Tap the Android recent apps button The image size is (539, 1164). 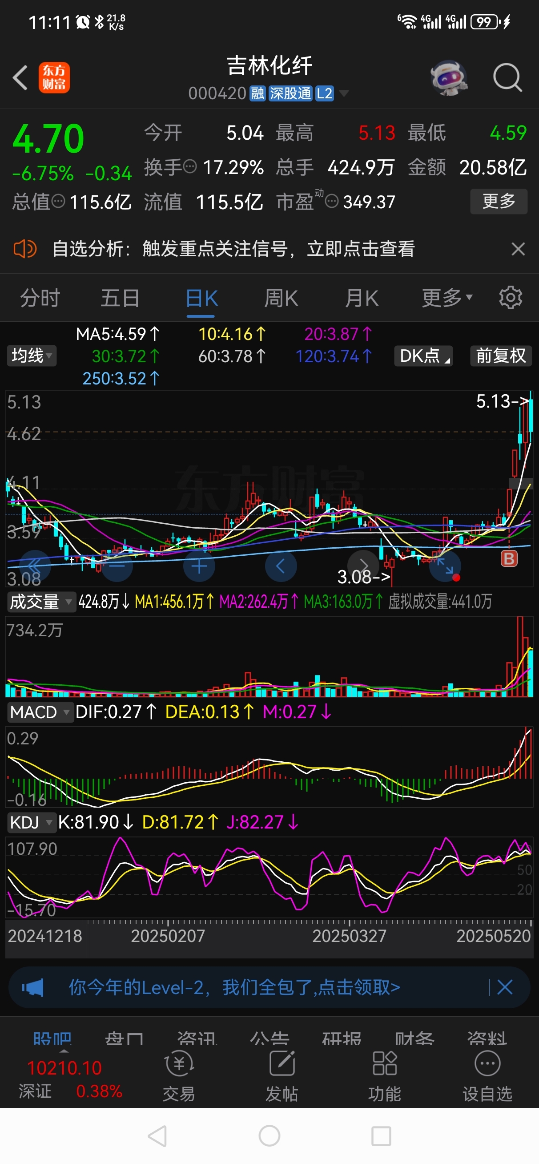pos(381,1136)
